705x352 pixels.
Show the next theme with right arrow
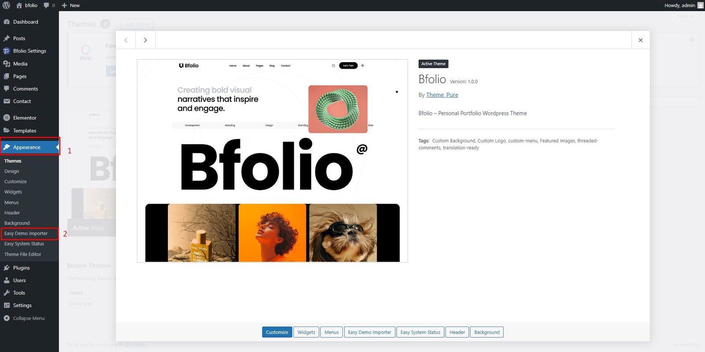pos(145,40)
